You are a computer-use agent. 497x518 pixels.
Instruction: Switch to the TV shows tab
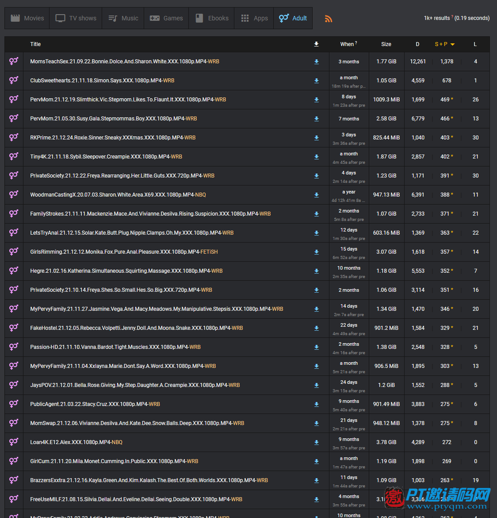(x=76, y=18)
